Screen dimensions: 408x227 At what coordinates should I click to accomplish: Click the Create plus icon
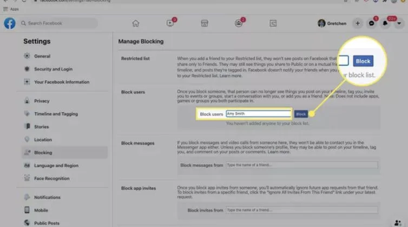(x=358, y=23)
